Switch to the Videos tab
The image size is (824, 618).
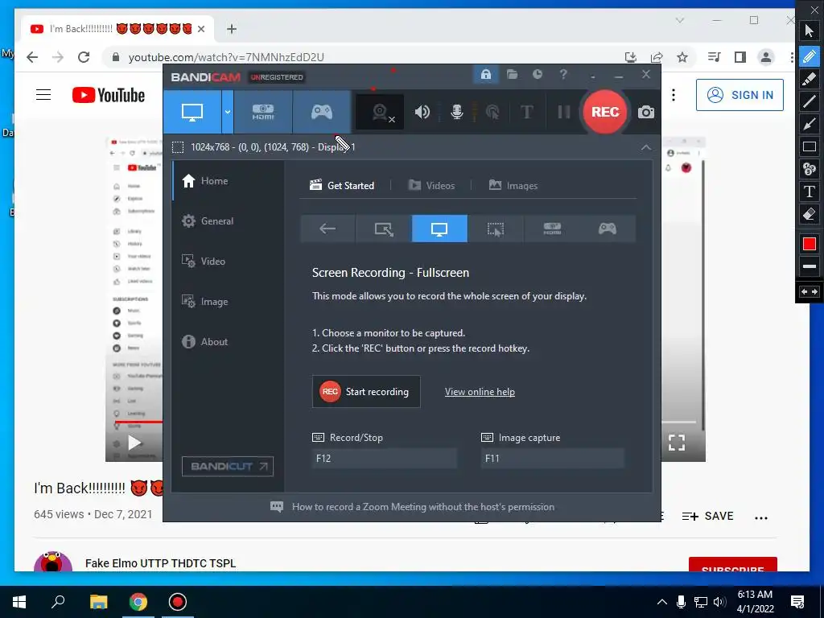point(431,186)
